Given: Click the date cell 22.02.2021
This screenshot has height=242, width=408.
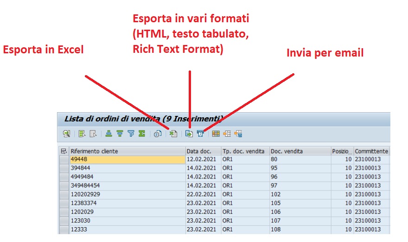Looking at the screenshot, I should [203, 194].
